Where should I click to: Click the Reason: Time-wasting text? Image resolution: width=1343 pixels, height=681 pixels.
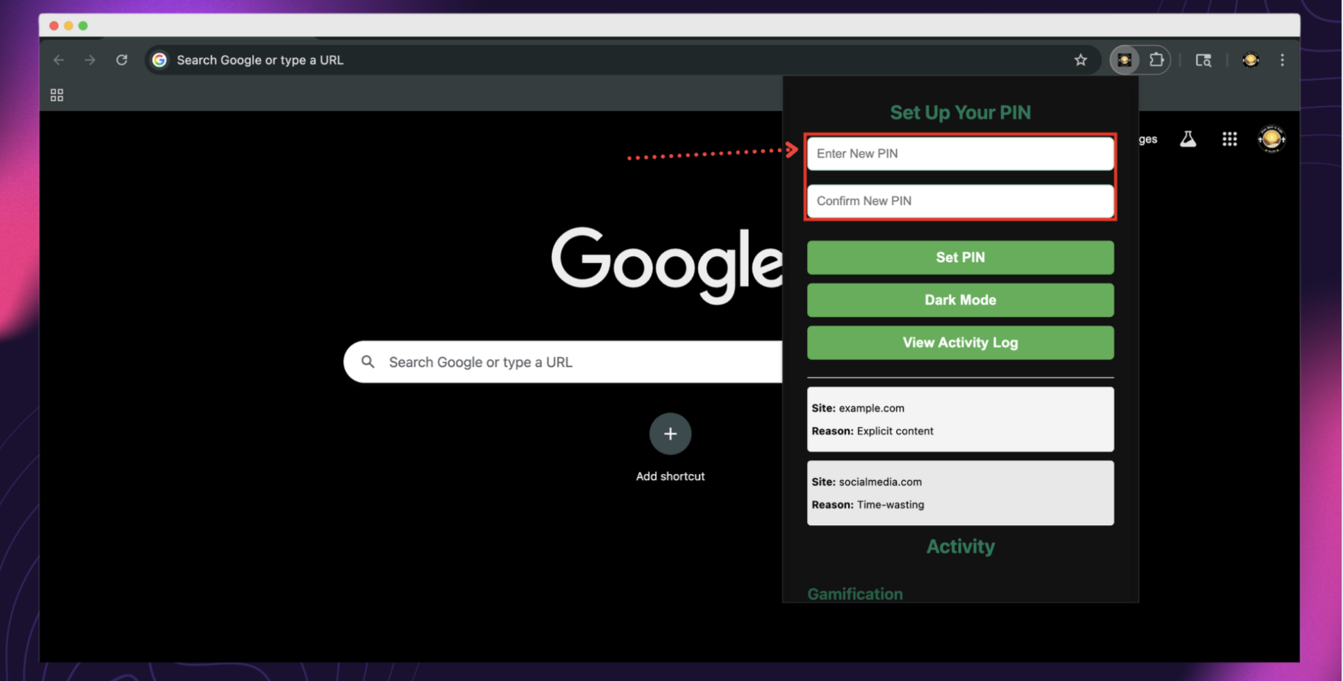click(x=868, y=505)
